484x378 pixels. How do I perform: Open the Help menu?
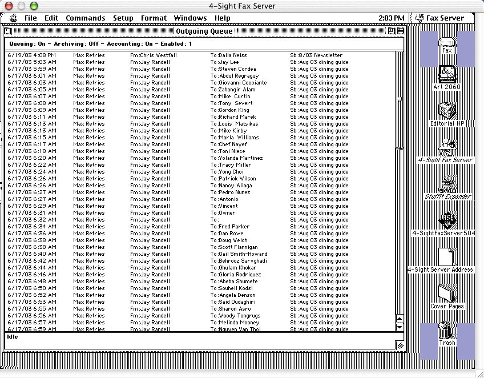click(223, 18)
